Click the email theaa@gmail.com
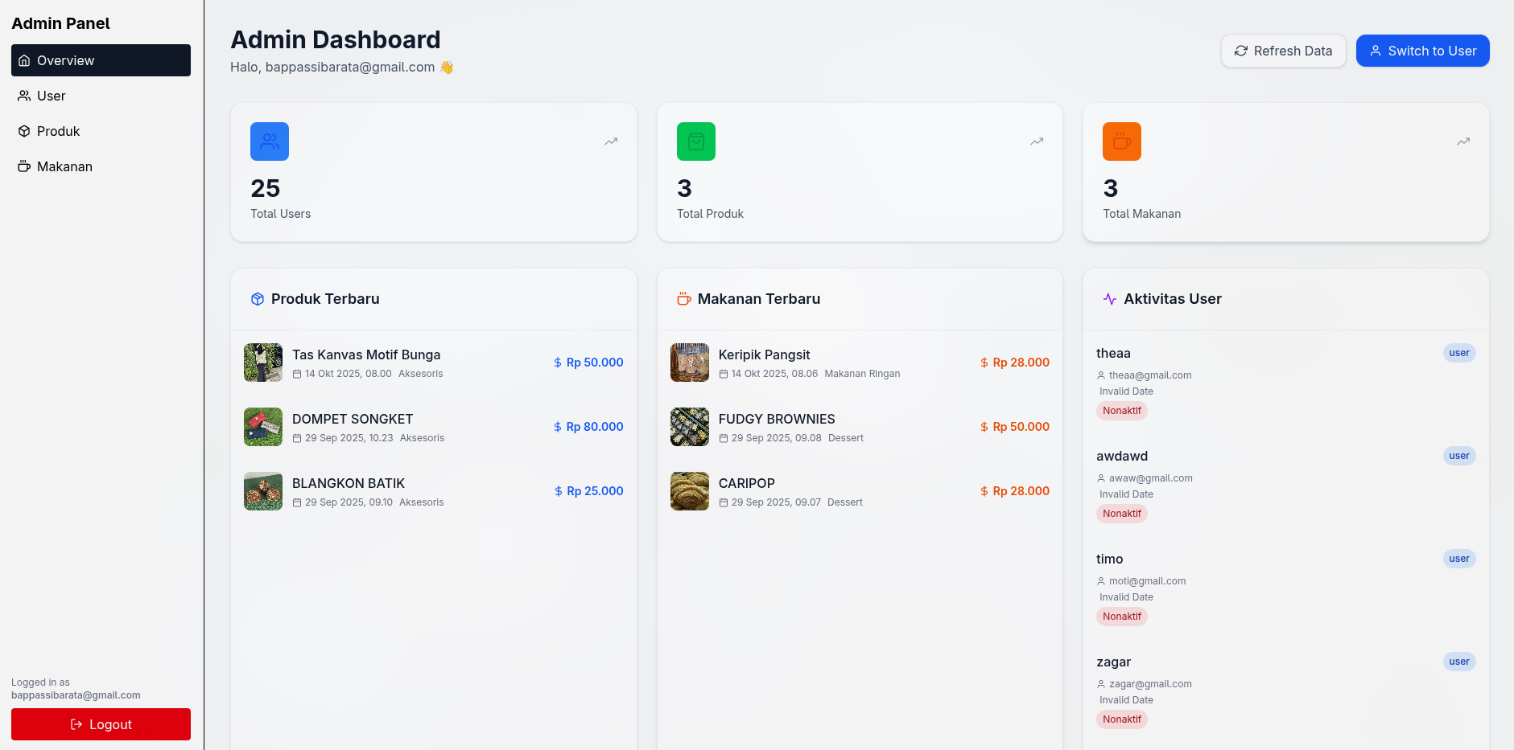 (x=1150, y=375)
